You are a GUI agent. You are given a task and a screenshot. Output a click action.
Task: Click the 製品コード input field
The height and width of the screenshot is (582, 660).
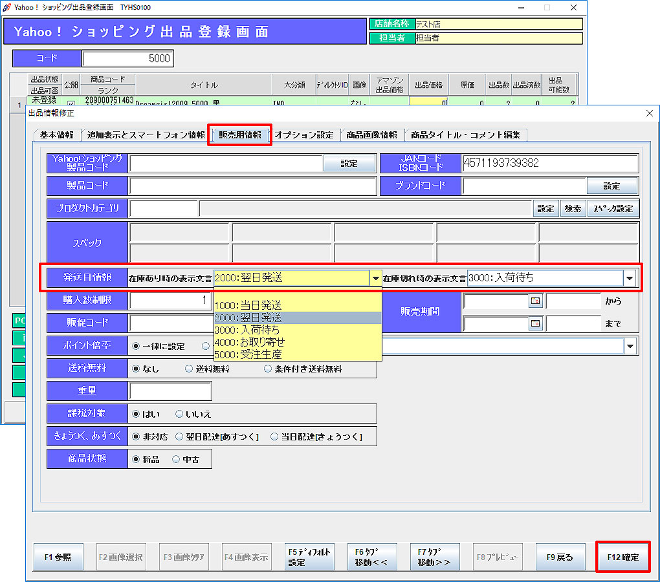[x=252, y=186]
